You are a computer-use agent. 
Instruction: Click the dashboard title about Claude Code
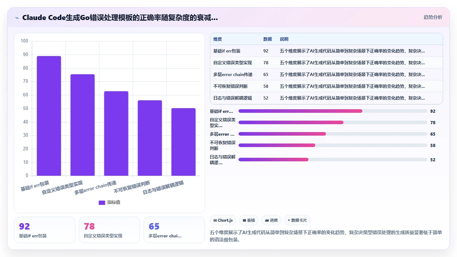coord(120,18)
